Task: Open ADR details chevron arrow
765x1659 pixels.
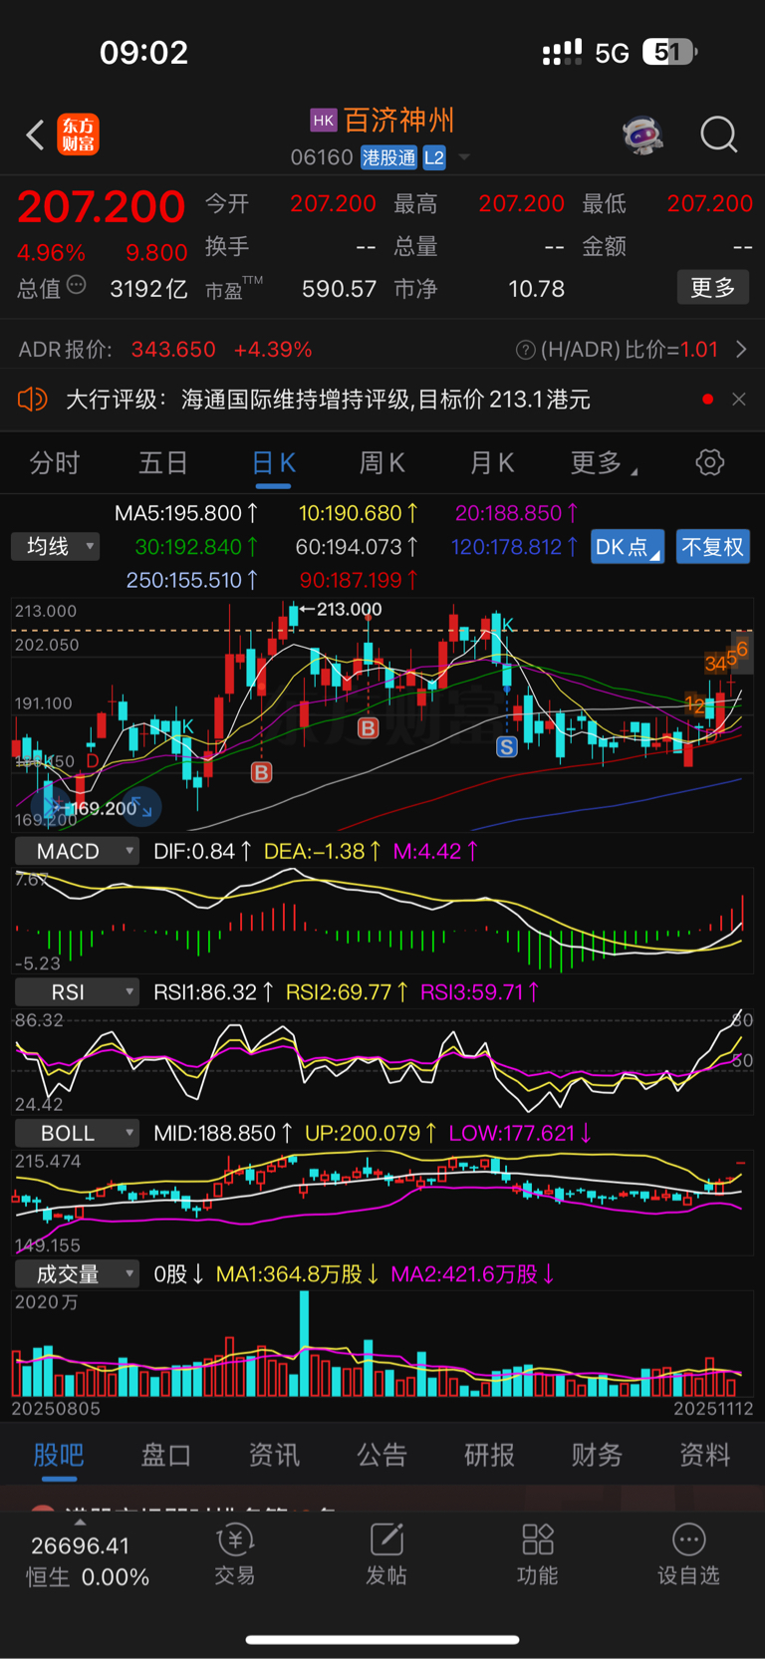Action: (741, 350)
